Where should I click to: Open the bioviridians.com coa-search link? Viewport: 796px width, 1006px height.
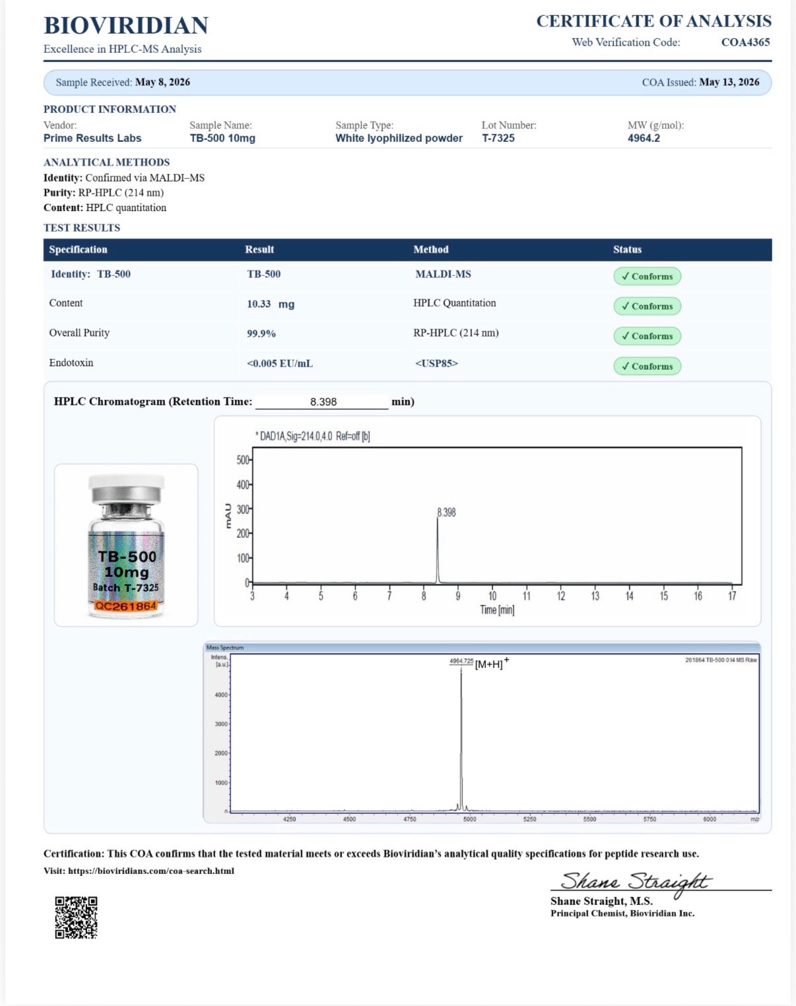[151, 871]
